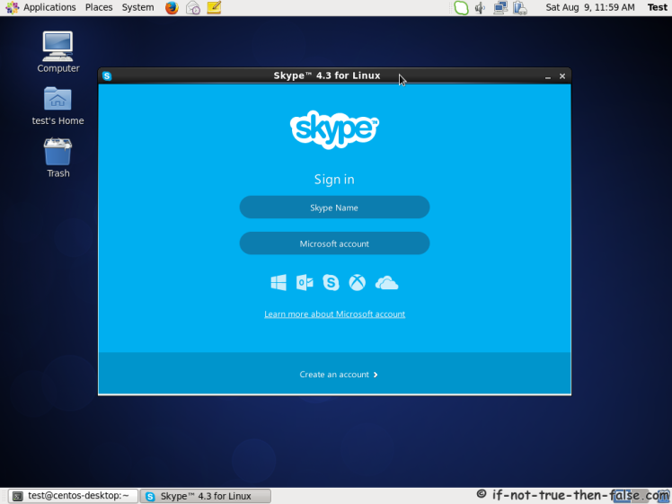
Task: Open the mail client icon in top panel
Action: click(193, 8)
